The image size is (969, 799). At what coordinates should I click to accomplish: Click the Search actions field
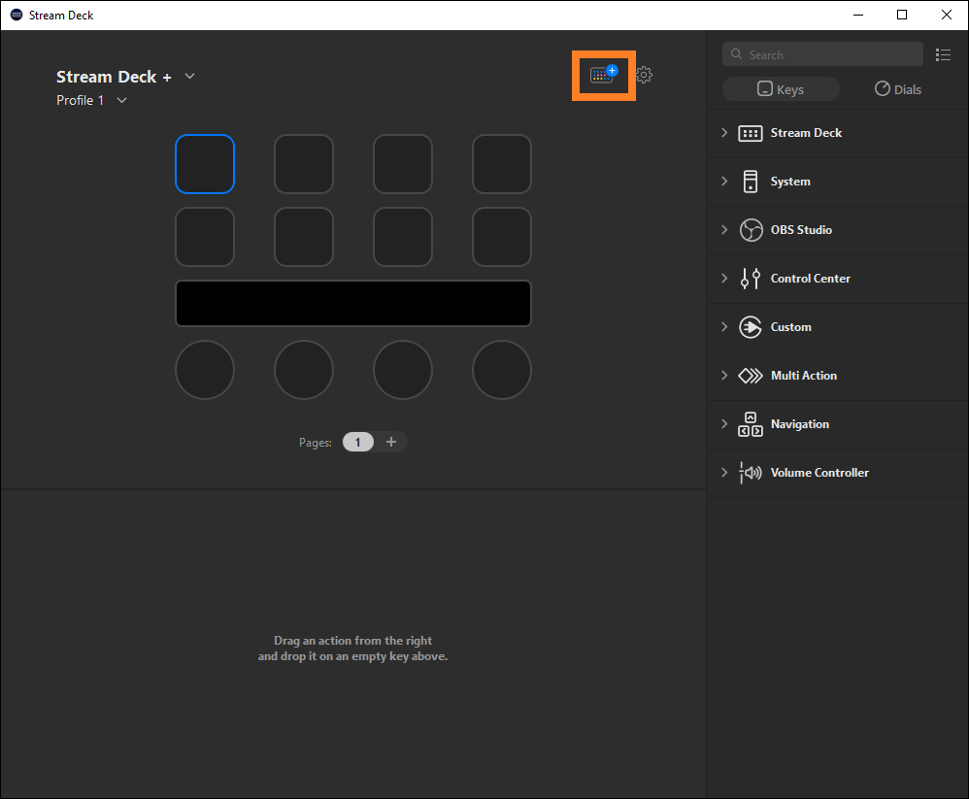click(822, 54)
